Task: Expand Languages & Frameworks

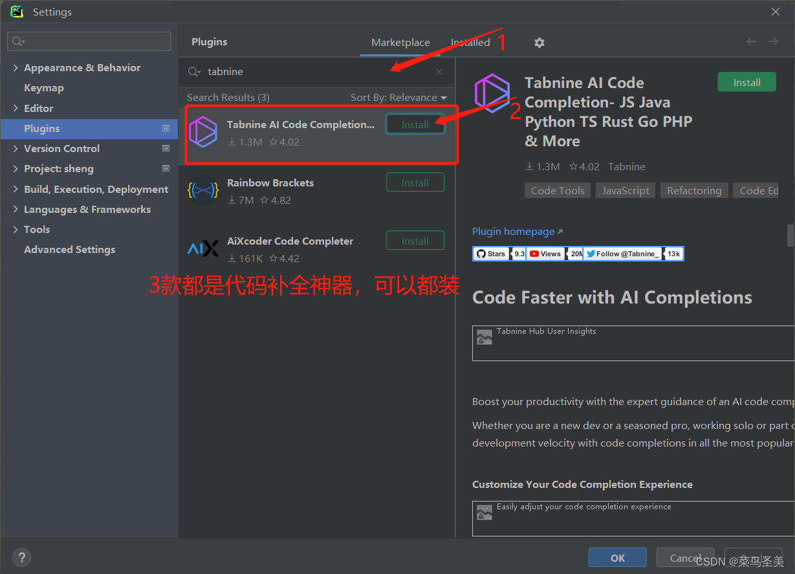Action: (x=16, y=209)
